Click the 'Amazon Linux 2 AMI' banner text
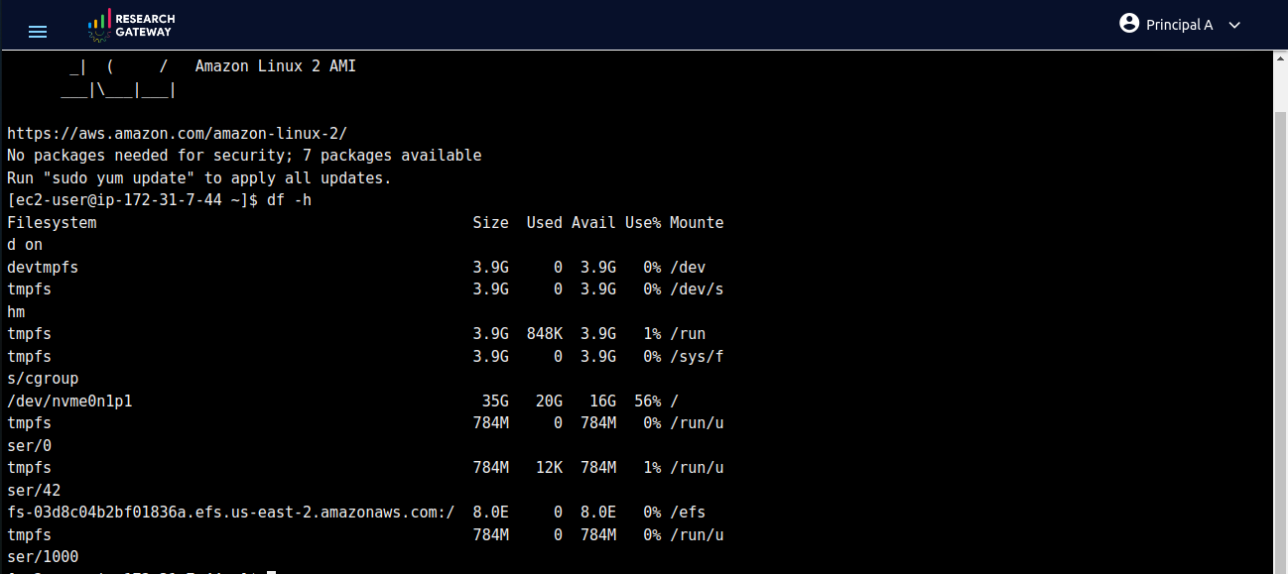The height and width of the screenshot is (574, 1288). pyautogui.click(x=275, y=66)
